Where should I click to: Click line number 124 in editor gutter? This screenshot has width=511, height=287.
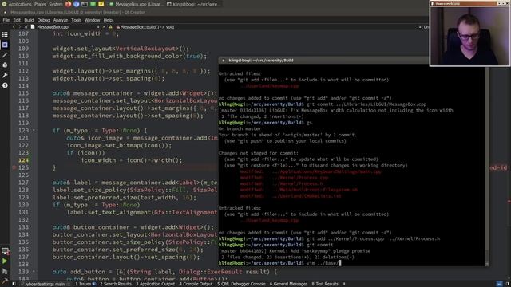tap(23, 160)
